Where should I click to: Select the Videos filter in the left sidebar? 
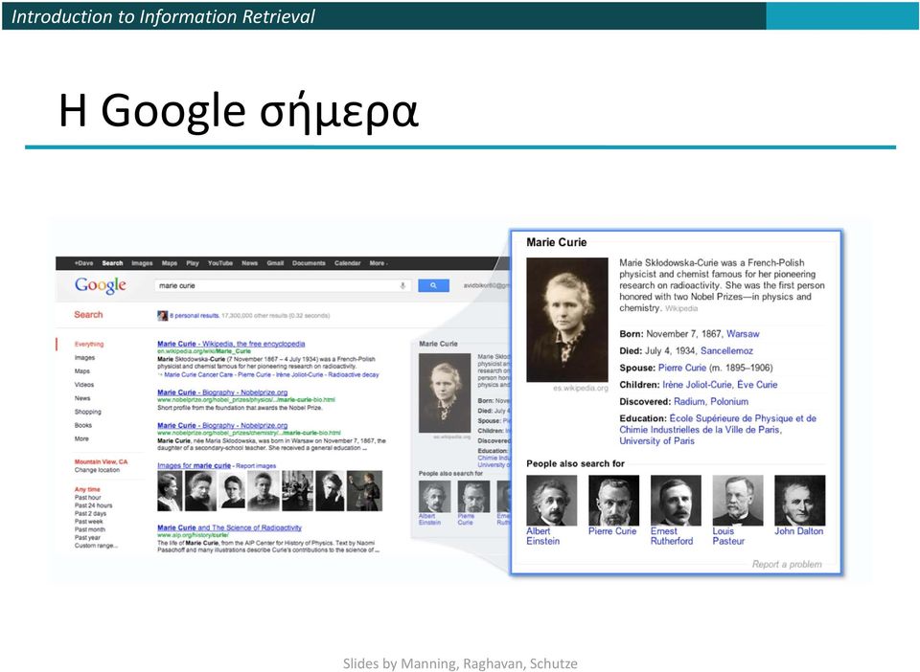(x=84, y=384)
